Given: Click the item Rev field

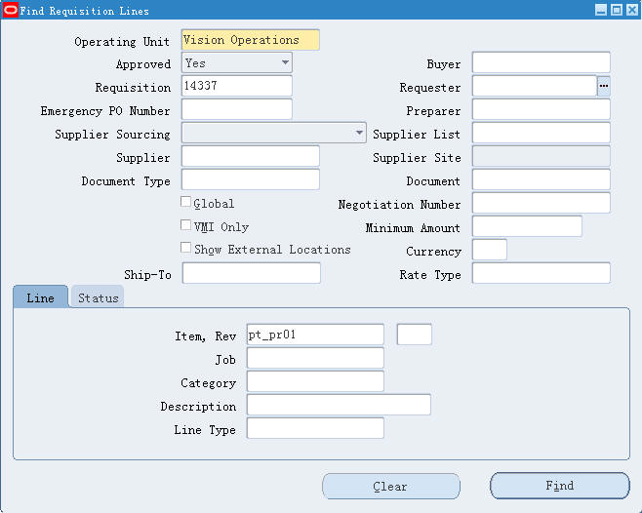Looking at the screenshot, I should point(415,335).
